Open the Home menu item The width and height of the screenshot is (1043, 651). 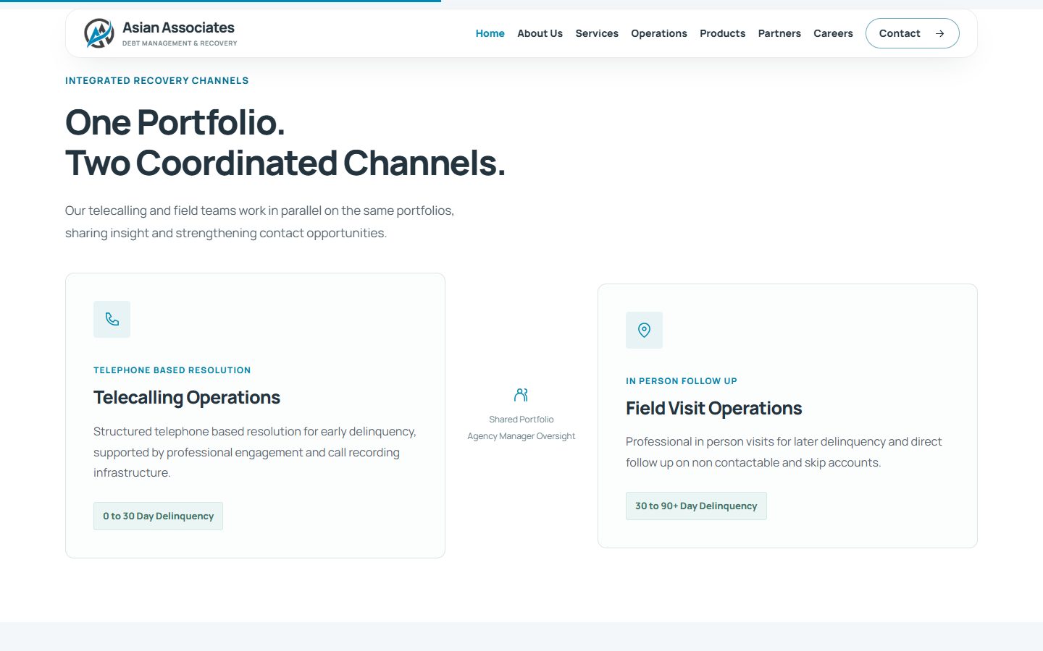490,33
